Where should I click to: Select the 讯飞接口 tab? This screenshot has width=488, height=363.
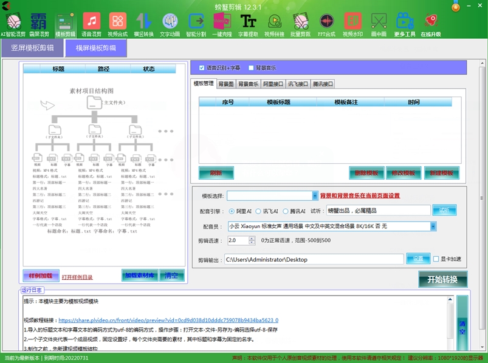[298, 84]
